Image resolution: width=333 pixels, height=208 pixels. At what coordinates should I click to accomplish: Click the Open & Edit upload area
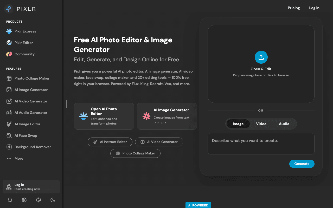(x=261, y=64)
